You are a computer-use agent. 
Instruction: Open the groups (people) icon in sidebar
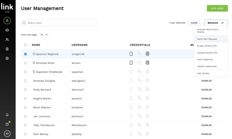coord(7,40)
